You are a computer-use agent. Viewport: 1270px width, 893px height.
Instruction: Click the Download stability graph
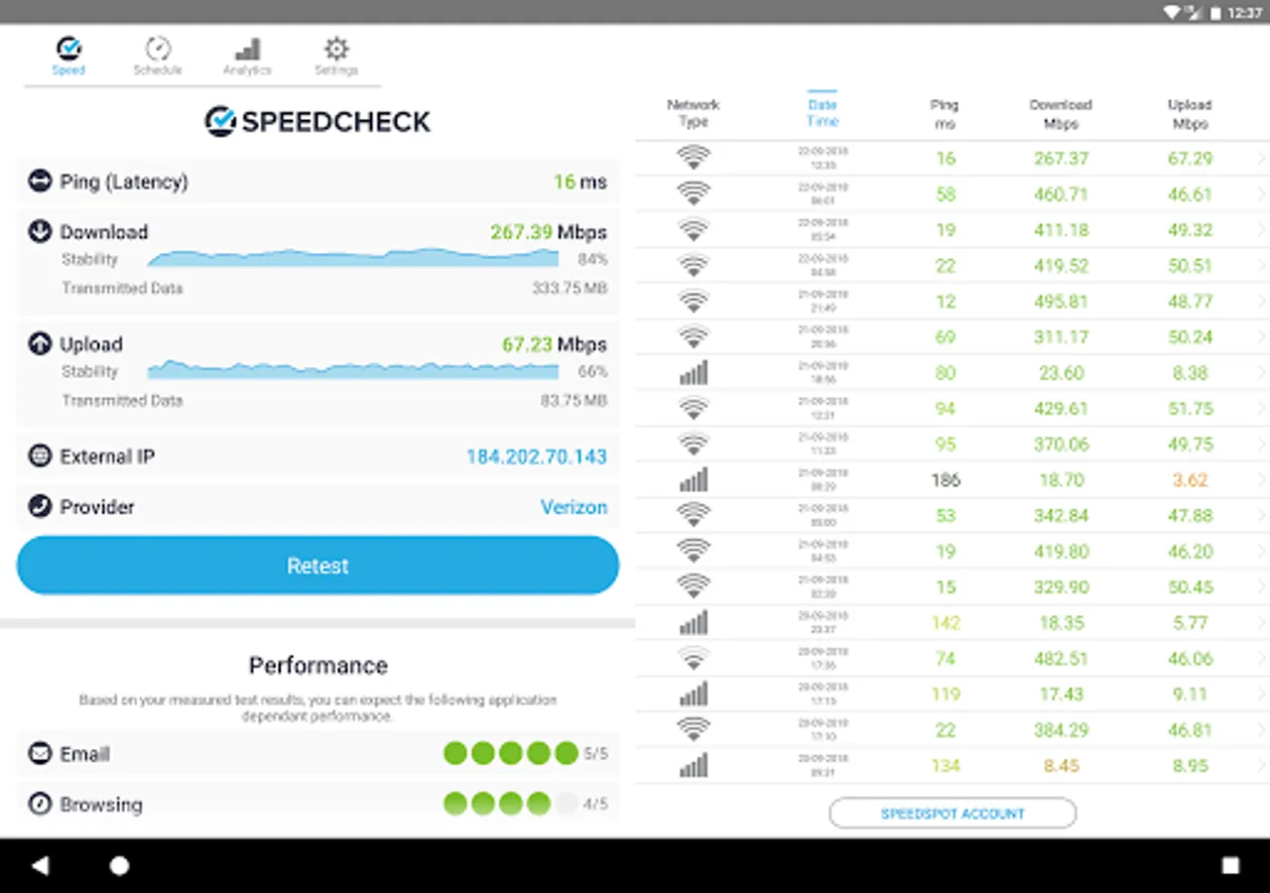(x=353, y=258)
